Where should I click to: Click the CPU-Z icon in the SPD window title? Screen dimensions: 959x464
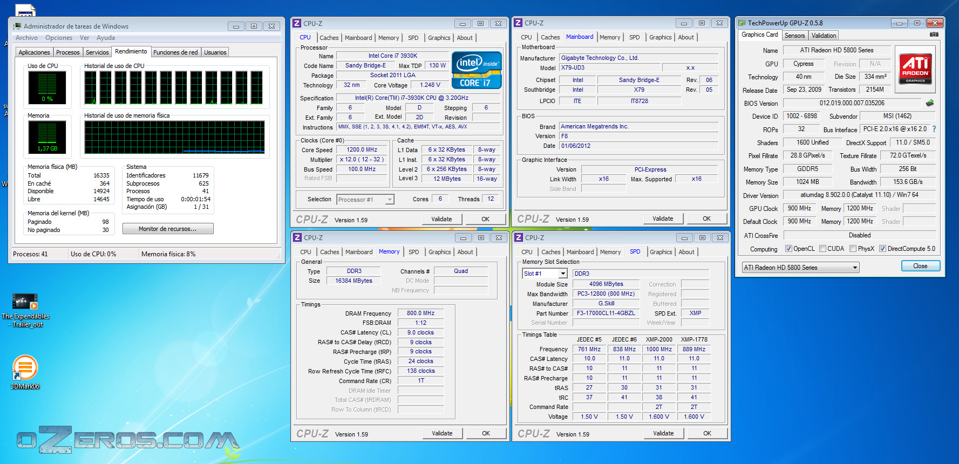pos(519,237)
